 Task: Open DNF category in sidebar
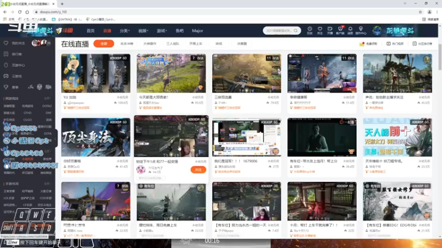48,113
